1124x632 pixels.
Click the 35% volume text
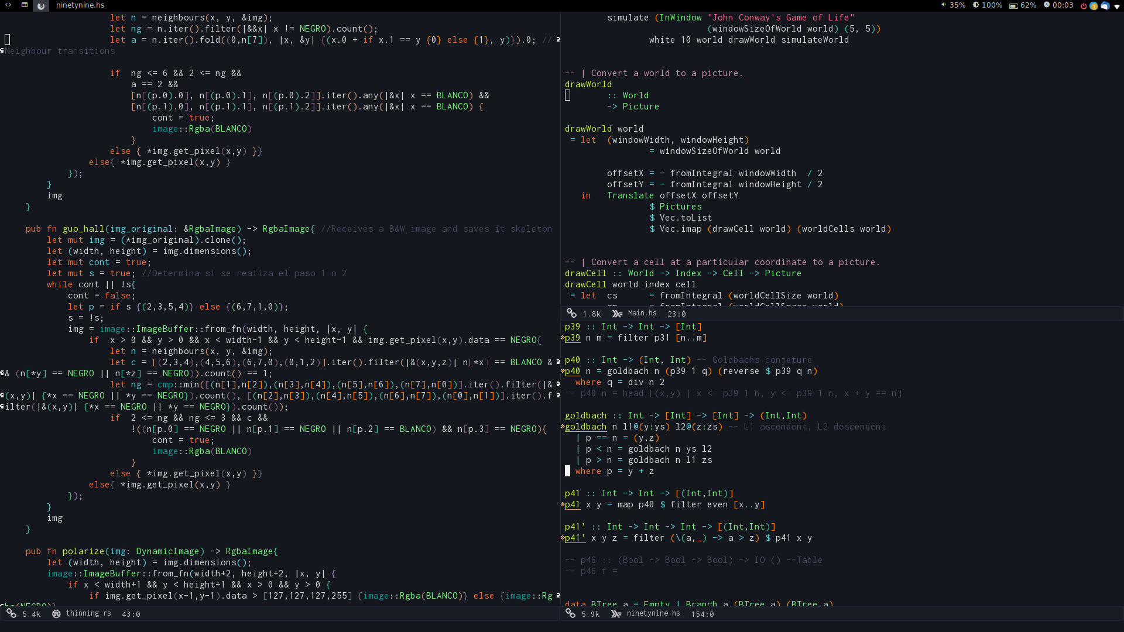(958, 5)
